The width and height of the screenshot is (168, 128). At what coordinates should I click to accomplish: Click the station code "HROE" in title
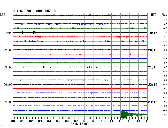(x=40, y=11)
